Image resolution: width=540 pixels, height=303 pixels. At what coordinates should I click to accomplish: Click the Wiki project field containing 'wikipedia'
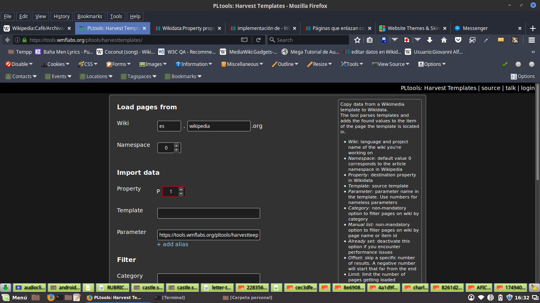[219, 126]
